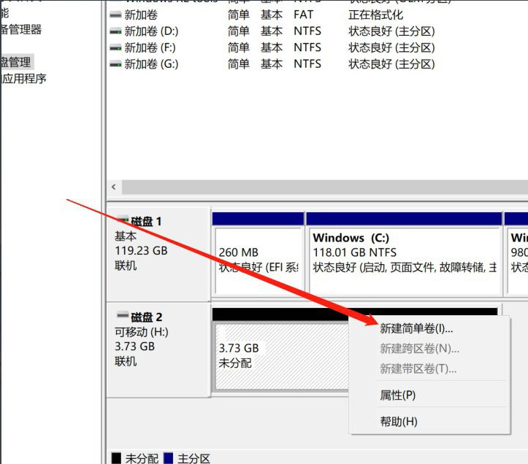The width and height of the screenshot is (528, 464).
Task: Select the Windows (C:) 118.01 GB partition
Action: click(403, 252)
